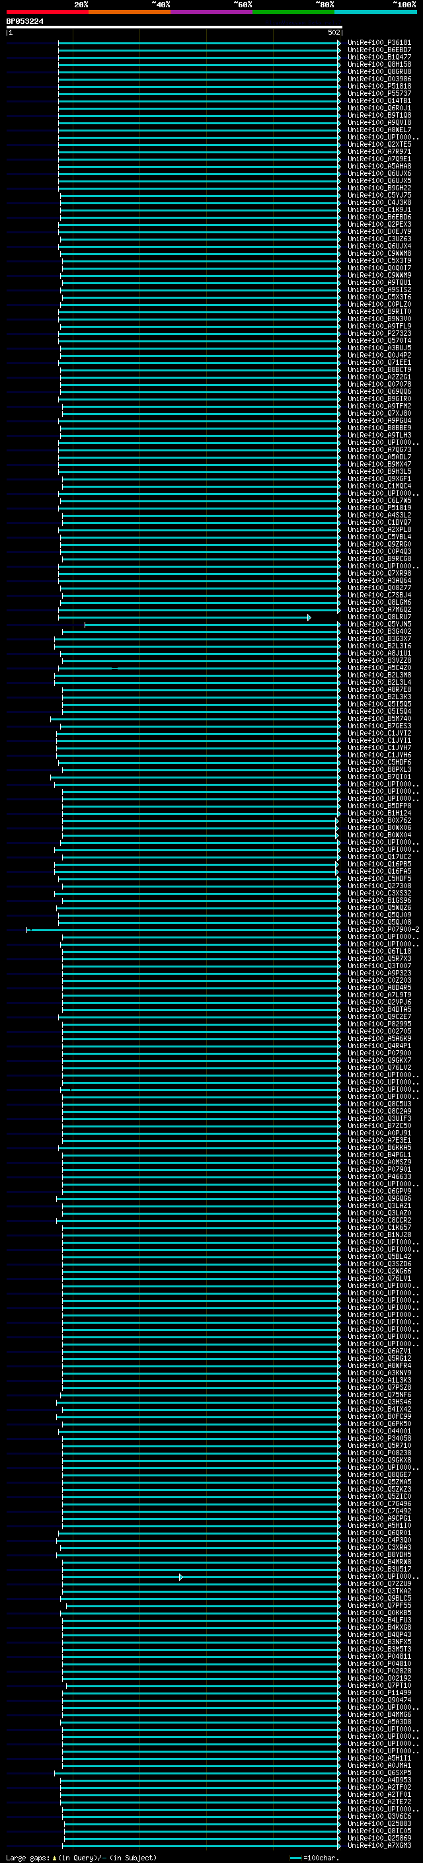Viewport: 423px width, 1863px height.
Task: Open hit UniRef100_Q8H158
Action: [379, 64]
